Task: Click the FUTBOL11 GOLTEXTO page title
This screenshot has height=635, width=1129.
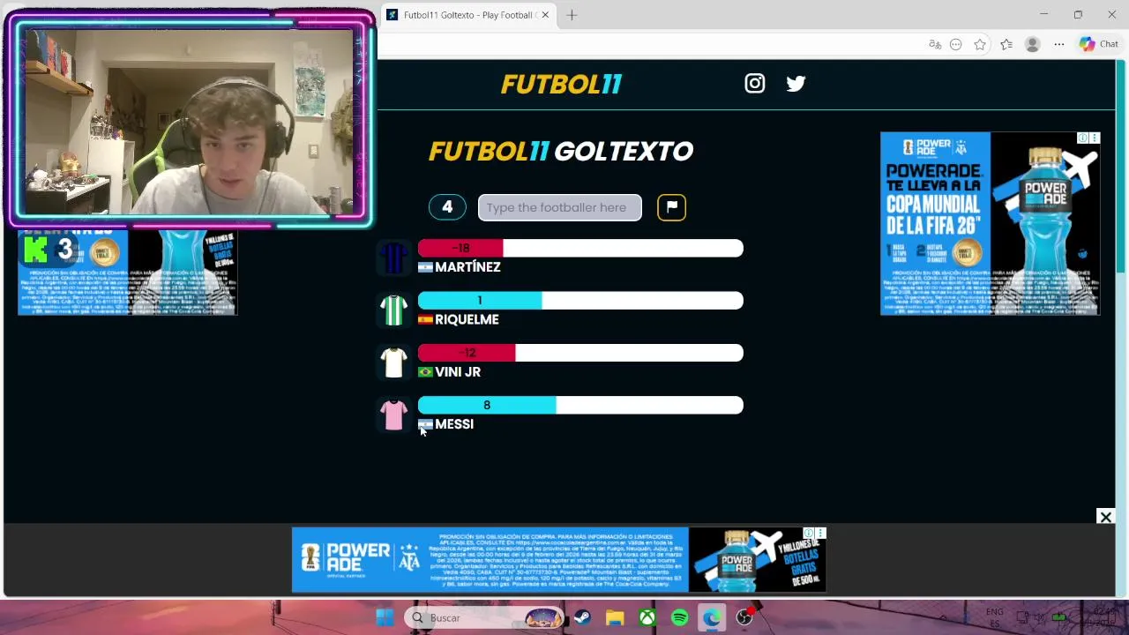Action: [561, 152]
